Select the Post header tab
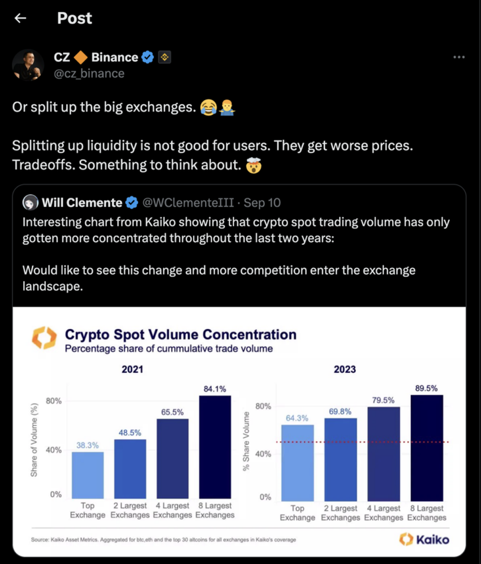 [x=74, y=18]
